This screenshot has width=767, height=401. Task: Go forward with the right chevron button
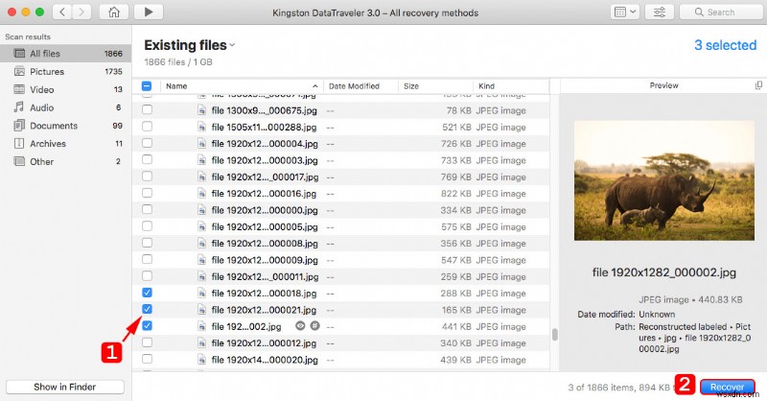pos(81,12)
